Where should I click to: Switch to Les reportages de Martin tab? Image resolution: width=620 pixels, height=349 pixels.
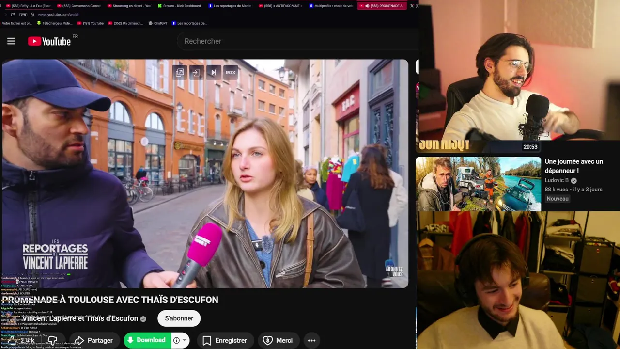pyautogui.click(x=230, y=6)
